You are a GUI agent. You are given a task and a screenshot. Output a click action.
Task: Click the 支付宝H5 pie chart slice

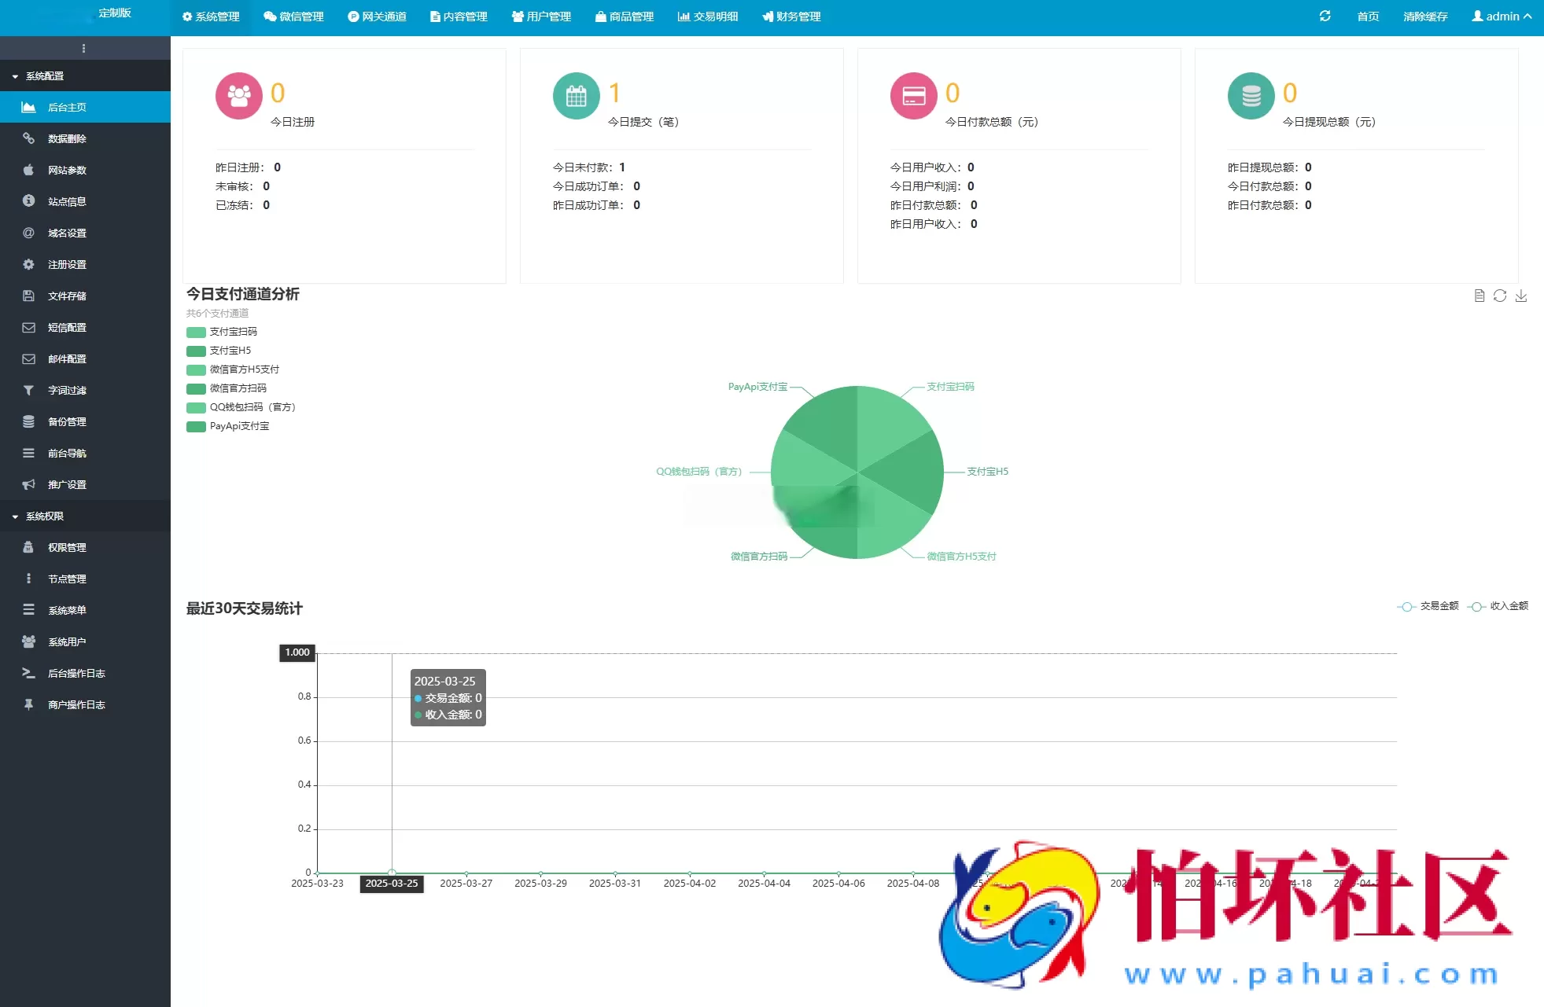click(x=908, y=472)
